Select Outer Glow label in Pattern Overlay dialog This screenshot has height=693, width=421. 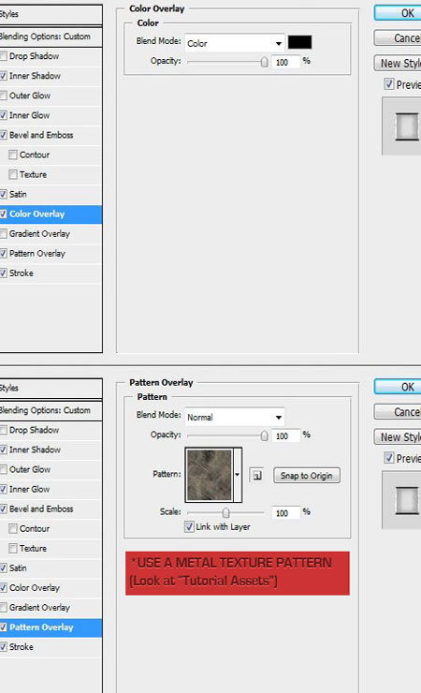tap(30, 469)
